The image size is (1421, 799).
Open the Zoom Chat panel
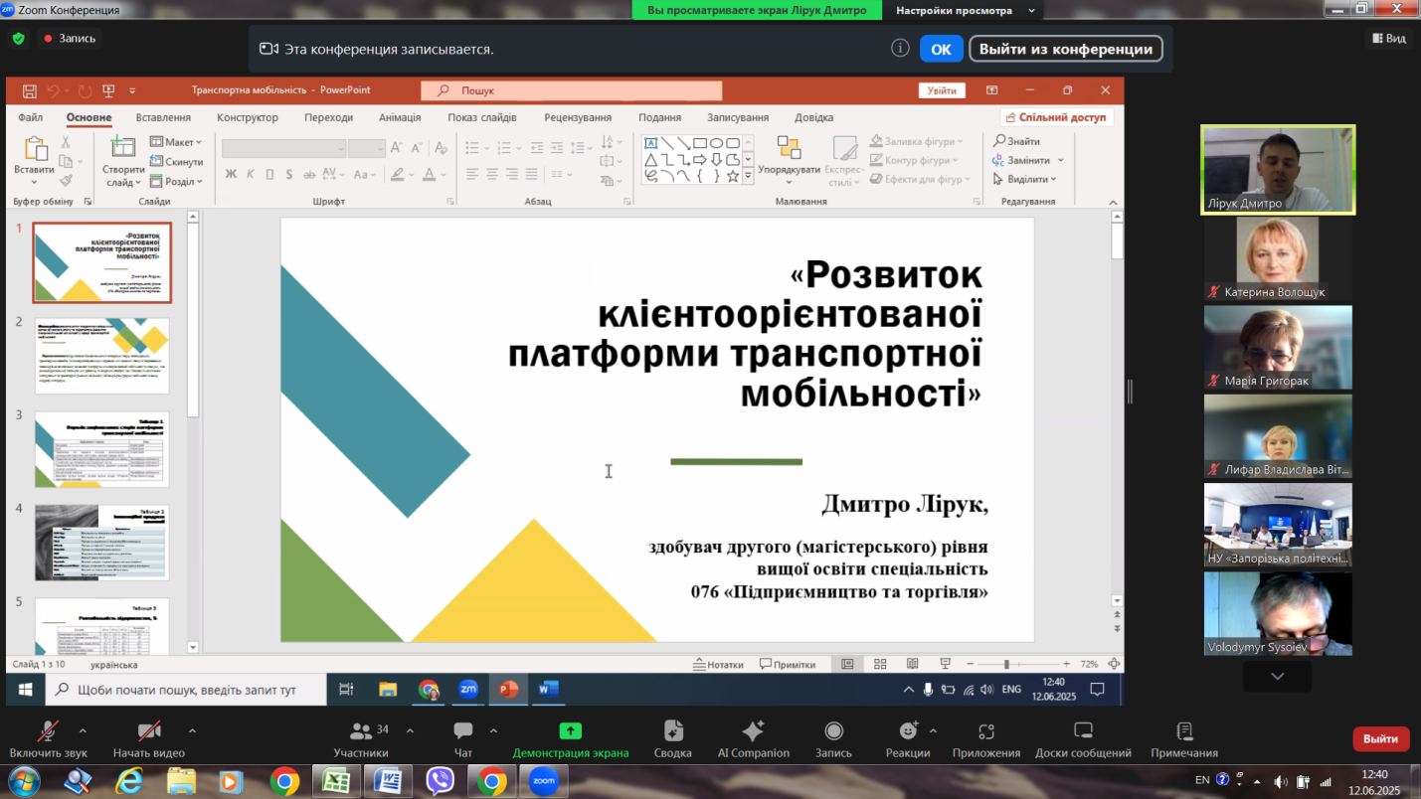[x=462, y=732]
